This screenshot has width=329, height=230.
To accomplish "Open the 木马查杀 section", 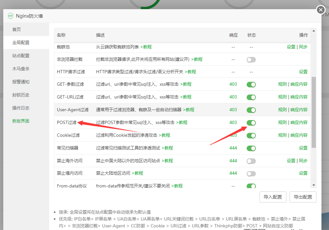I will point(21,69).
